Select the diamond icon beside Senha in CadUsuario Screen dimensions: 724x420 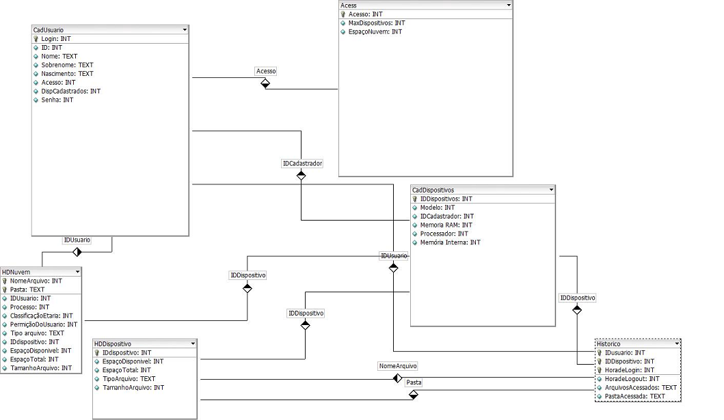tap(36, 100)
